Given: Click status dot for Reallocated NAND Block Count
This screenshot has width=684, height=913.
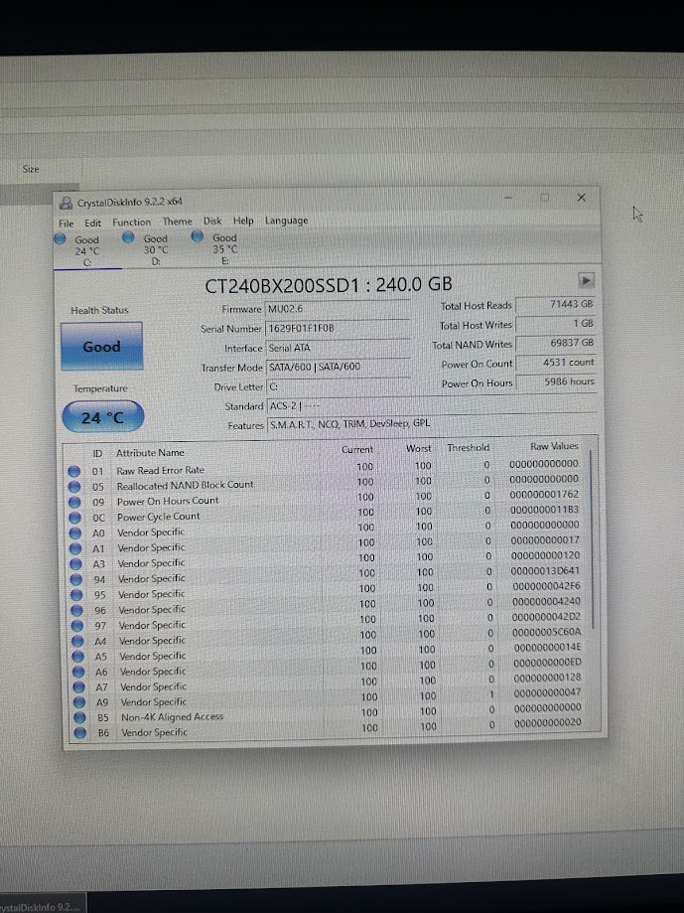Looking at the screenshot, I should click(74, 487).
